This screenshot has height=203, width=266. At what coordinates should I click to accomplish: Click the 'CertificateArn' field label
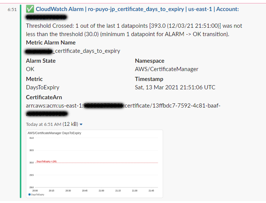(44, 97)
